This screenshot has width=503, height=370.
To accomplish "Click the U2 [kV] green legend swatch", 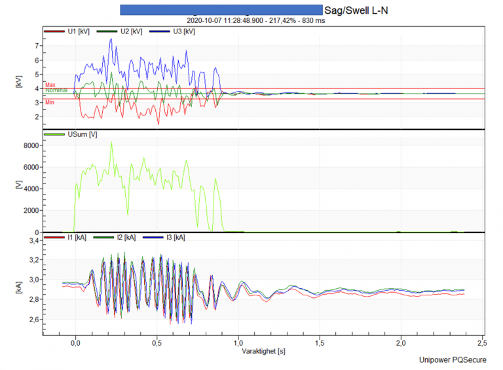I will point(107,31).
